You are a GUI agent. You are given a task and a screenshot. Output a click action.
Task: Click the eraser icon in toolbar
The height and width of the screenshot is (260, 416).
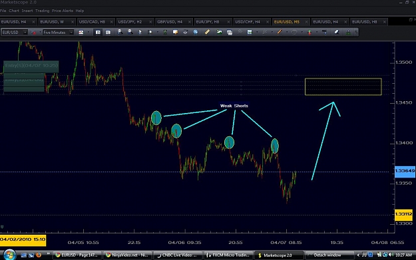[337, 32]
